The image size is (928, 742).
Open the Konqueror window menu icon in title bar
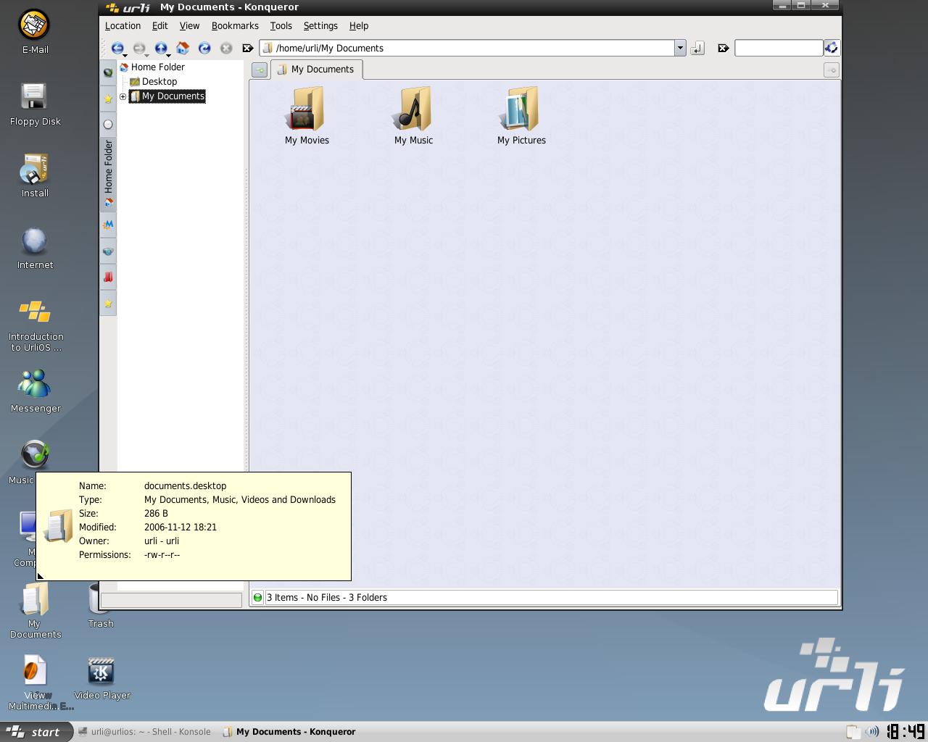pyautogui.click(x=112, y=7)
